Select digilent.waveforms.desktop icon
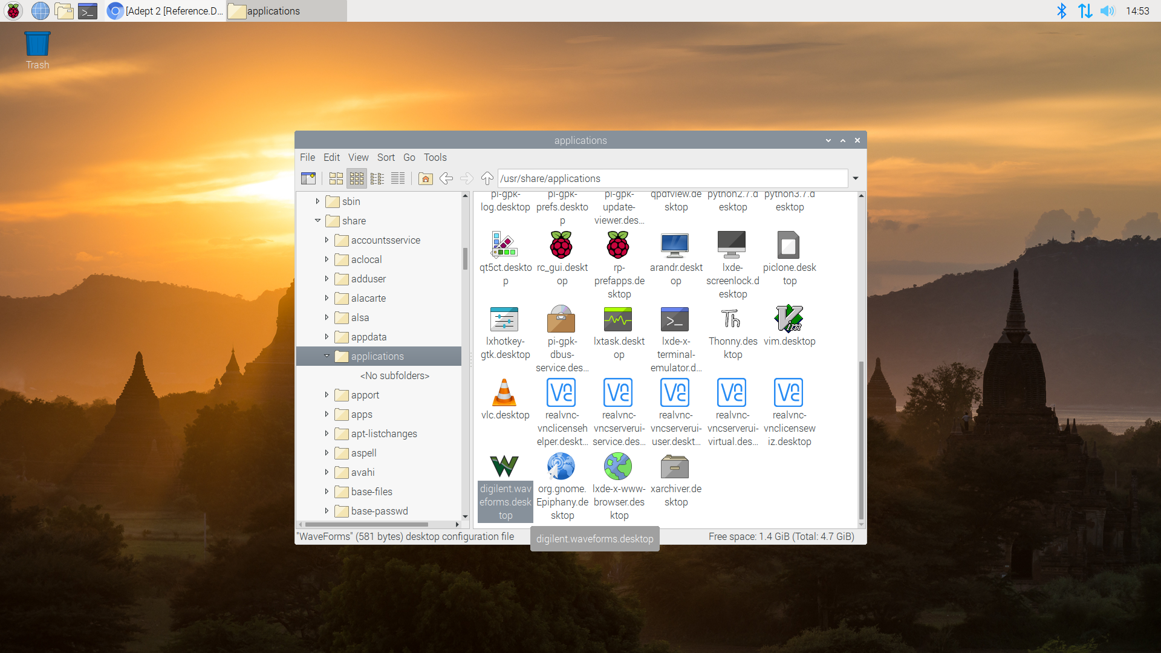The image size is (1161, 653). (504, 467)
